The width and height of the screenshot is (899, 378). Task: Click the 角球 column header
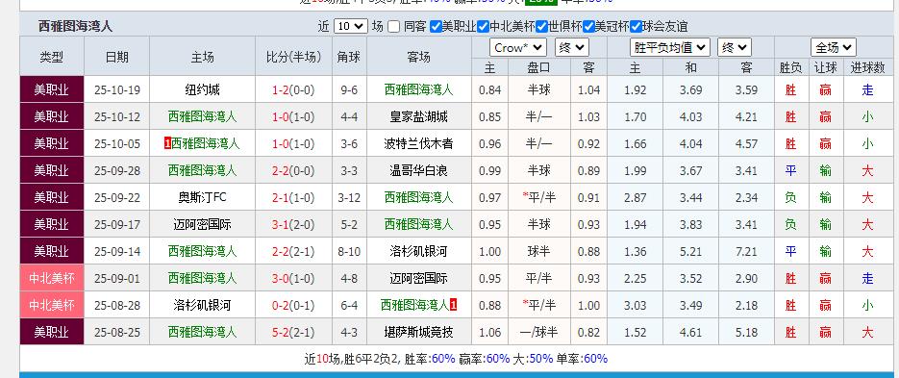(x=349, y=57)
